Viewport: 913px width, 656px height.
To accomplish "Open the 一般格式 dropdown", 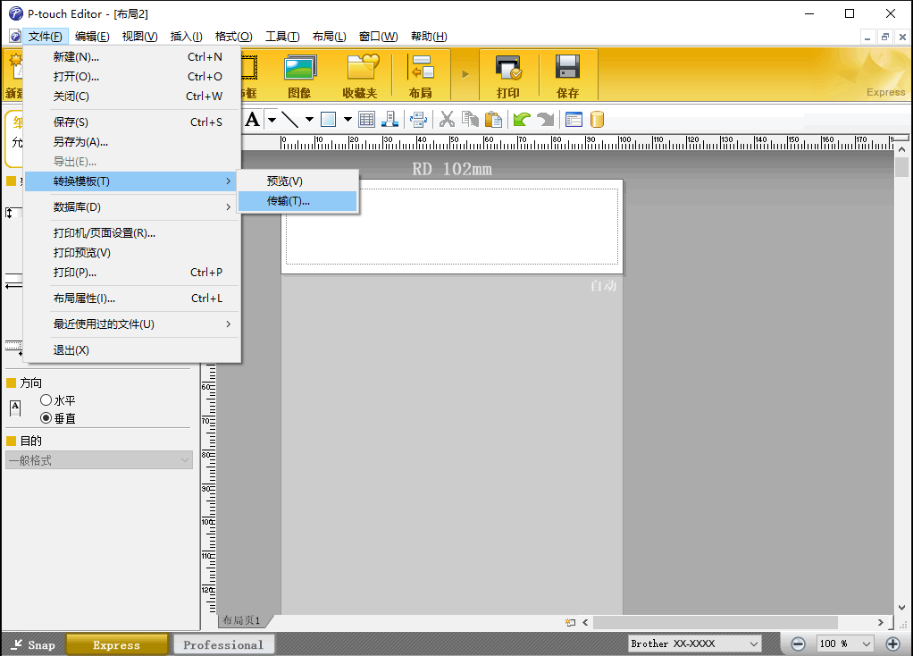I will point(99,460).
